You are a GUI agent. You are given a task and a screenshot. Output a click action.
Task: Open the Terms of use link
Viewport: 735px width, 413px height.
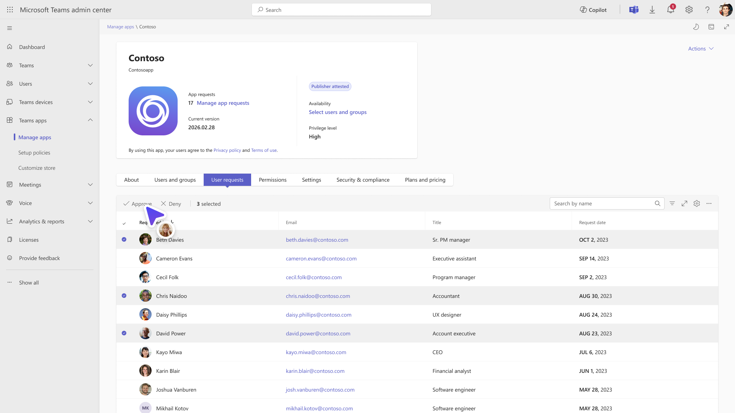pyautogui.click(x=264, y=150)
